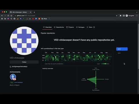This screenshot has height=104, width=139.
Task: Switch to the Stars tab
Action: pos(91,27)
